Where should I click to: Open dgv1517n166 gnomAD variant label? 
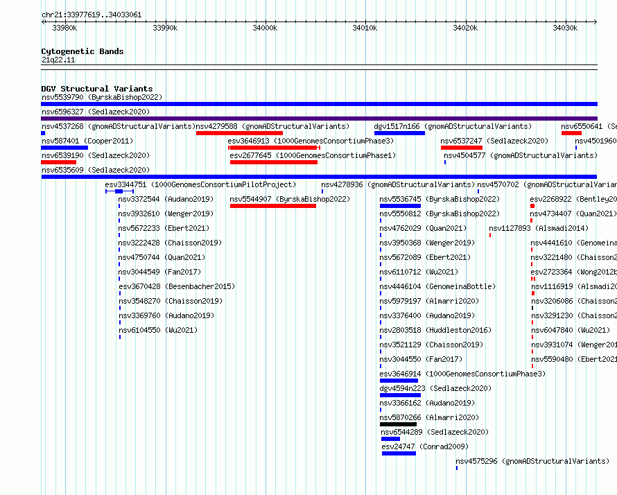[x=453, y=126]
